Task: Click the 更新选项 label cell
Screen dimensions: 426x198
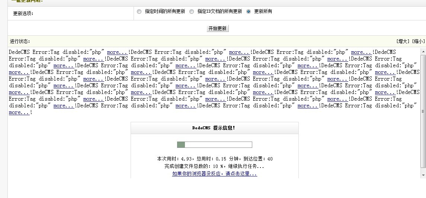Action: coord(23,13)
